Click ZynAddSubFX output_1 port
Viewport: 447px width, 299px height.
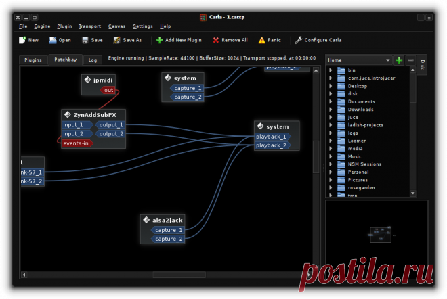click(x=110, y=125)
